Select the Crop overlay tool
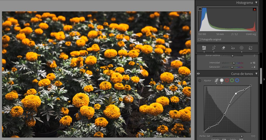This screenshot has width=266, height=140. (214, 48)
